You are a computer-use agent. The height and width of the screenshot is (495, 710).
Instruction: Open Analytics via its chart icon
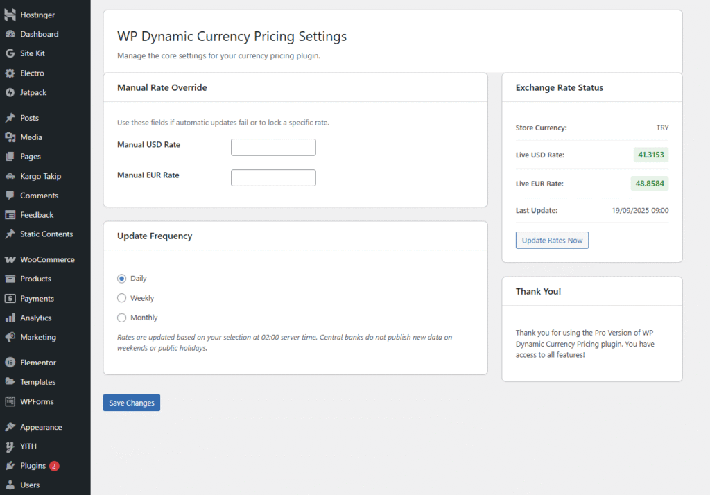click(x=10, y=318)
